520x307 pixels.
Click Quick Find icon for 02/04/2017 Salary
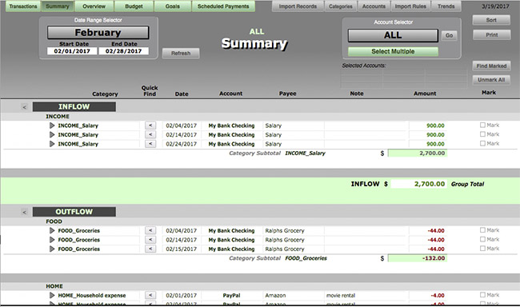[x=150, y=126]
